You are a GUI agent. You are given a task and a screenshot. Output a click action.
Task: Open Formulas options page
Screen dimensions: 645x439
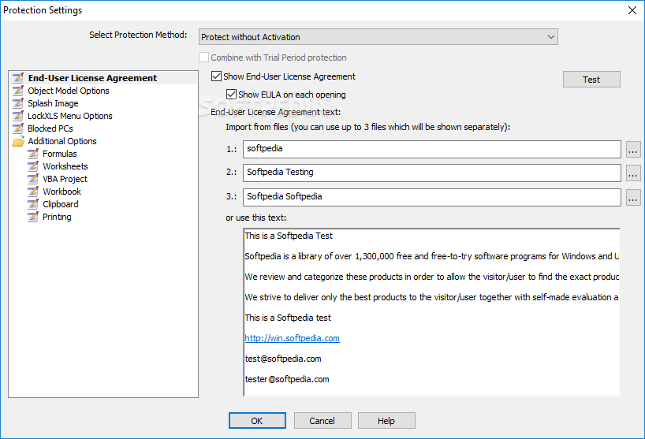pyautogui.click(x=60, y=154)
